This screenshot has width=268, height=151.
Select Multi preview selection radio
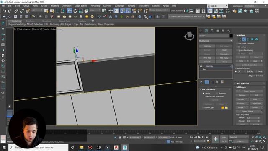pyautogui.click(x=256, y=72)
